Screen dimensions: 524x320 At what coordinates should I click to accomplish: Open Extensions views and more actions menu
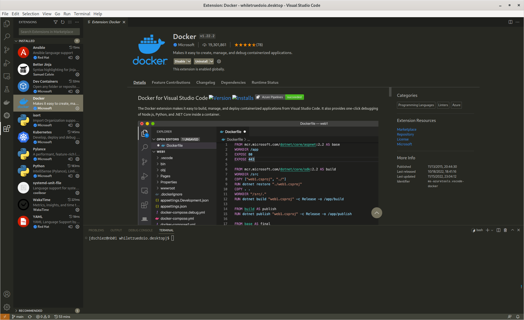[77, 22]
